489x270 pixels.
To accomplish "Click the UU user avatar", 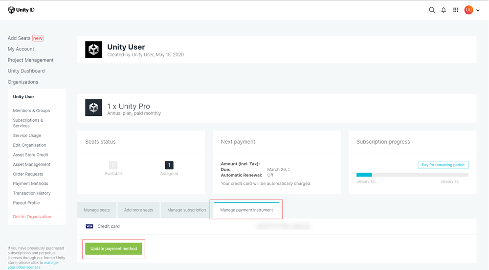I will pyautogui.click(x=468, y=10).
